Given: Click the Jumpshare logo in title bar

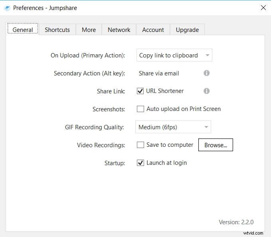Looking at the screenshot, I should point(7,8).
